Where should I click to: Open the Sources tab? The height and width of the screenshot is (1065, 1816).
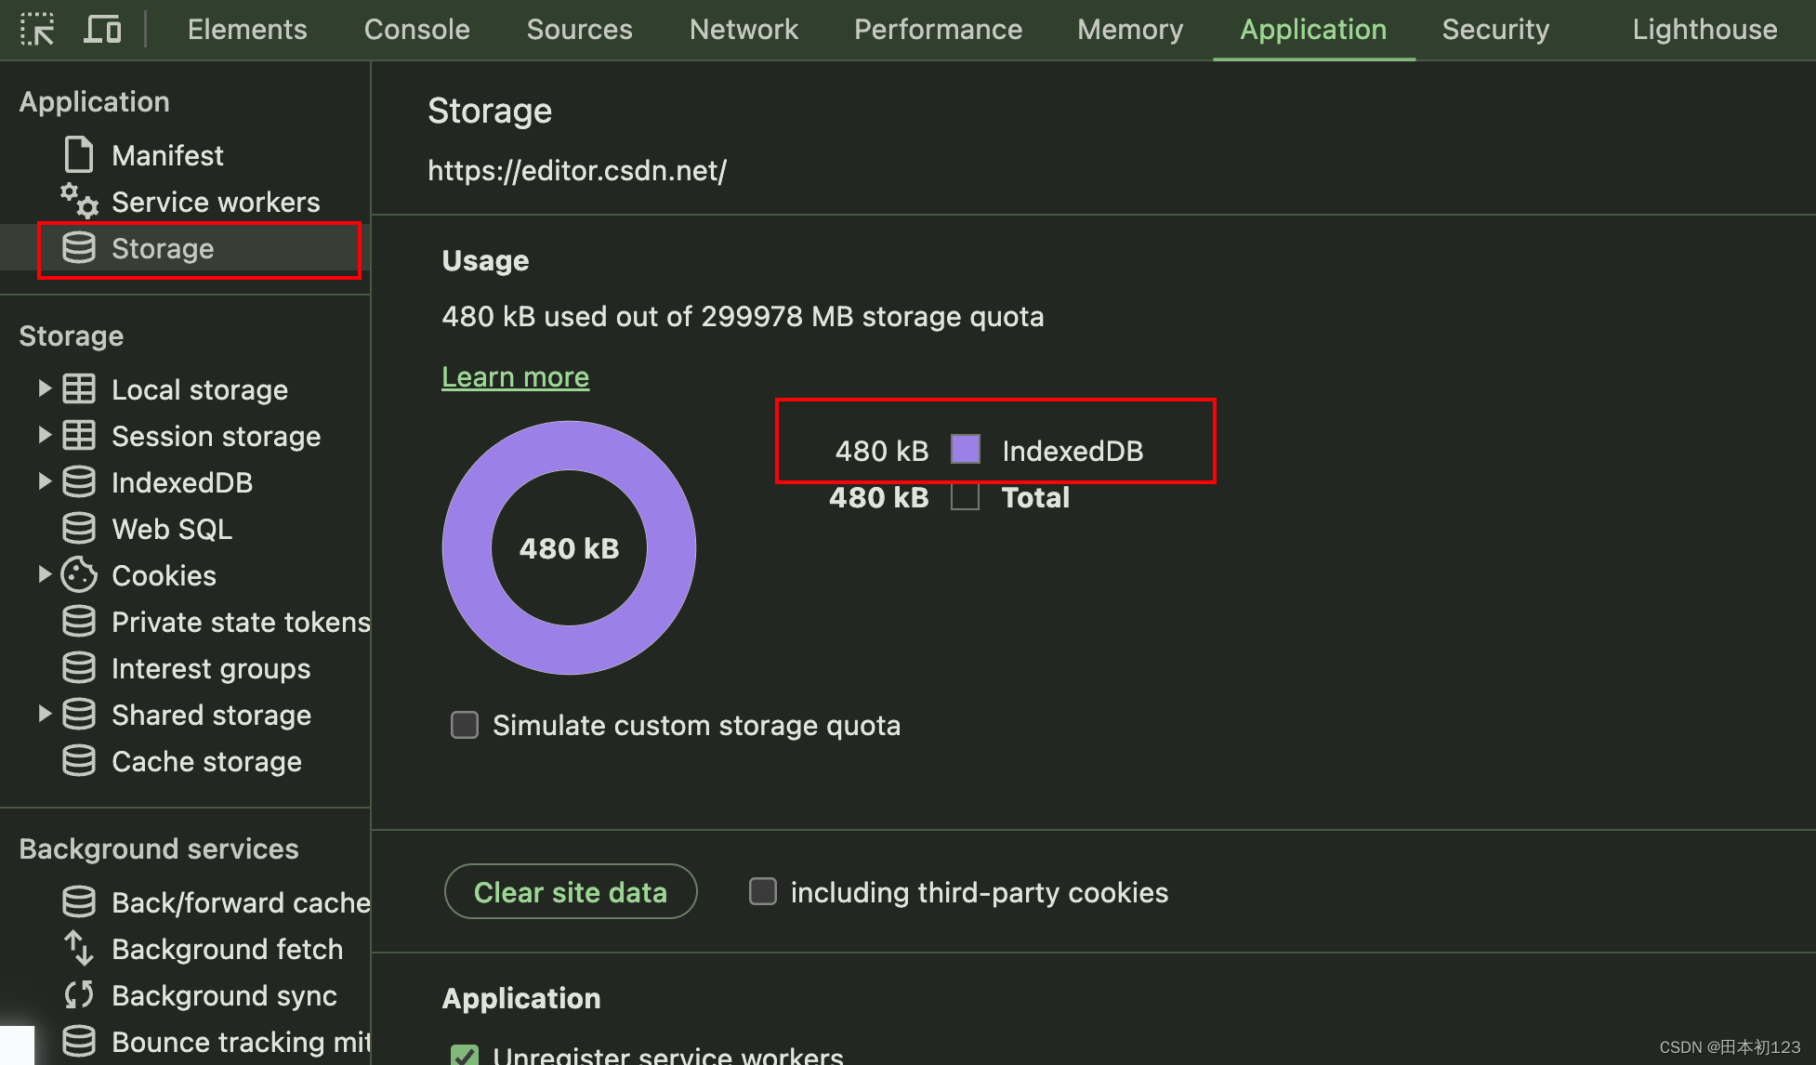click(580, 30)
